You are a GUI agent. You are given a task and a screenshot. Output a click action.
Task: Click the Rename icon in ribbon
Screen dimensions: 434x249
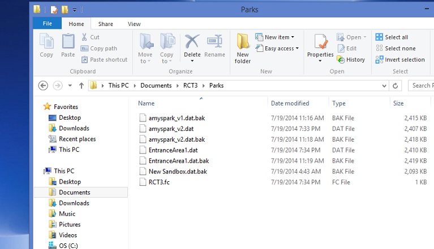pos(214,45)
